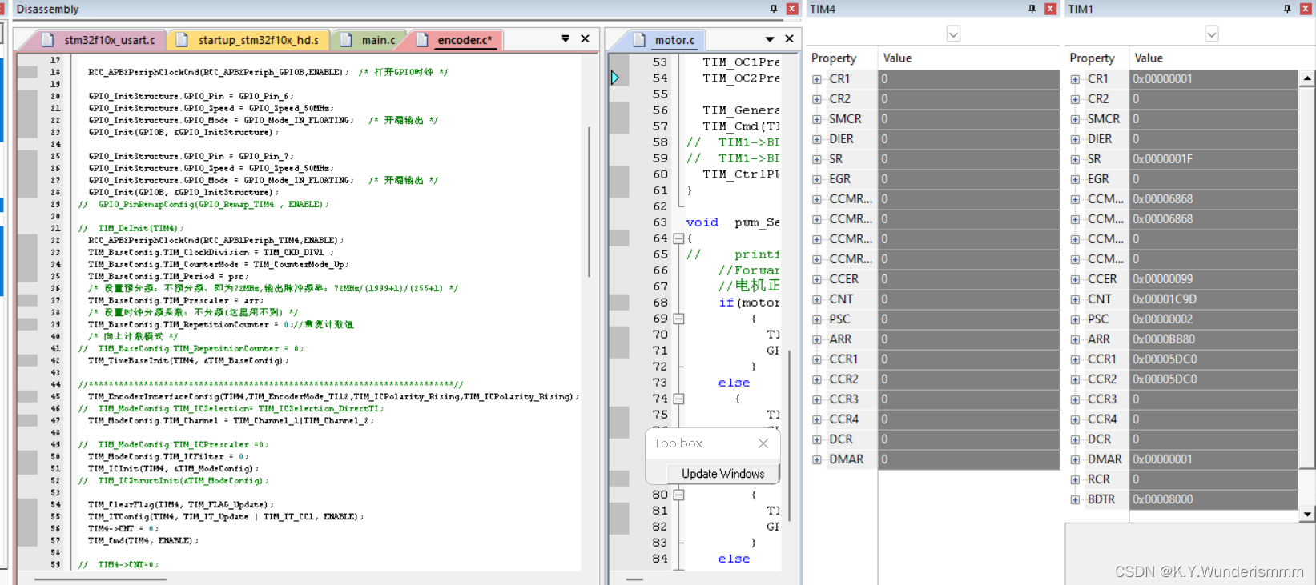1316x585 pixels.
Task: Expand CCER register in TIM1 panel
Action: (x=1075, y=279)
